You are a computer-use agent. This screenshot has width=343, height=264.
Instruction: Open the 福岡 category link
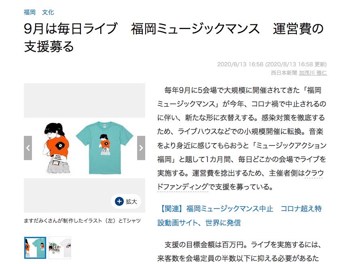point(30,12)
